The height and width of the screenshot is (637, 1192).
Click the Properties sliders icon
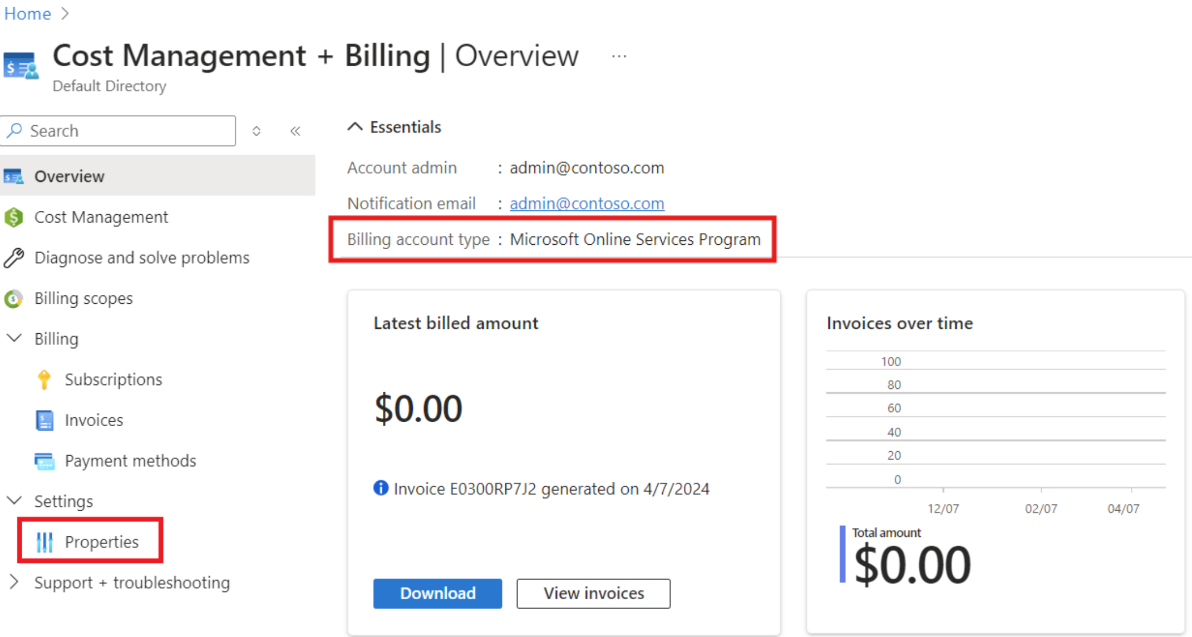tap(45, 542)
